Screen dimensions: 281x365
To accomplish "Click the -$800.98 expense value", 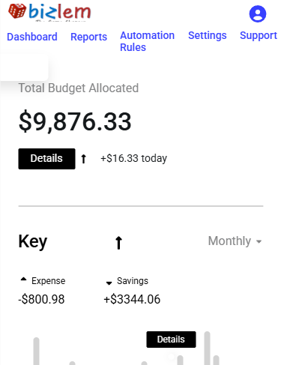I will pos(41,299).
